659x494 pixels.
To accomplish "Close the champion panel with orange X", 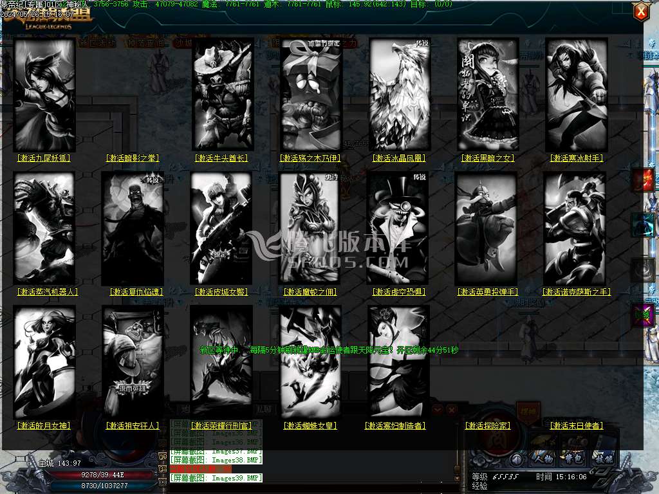I will tap(641, 11).
